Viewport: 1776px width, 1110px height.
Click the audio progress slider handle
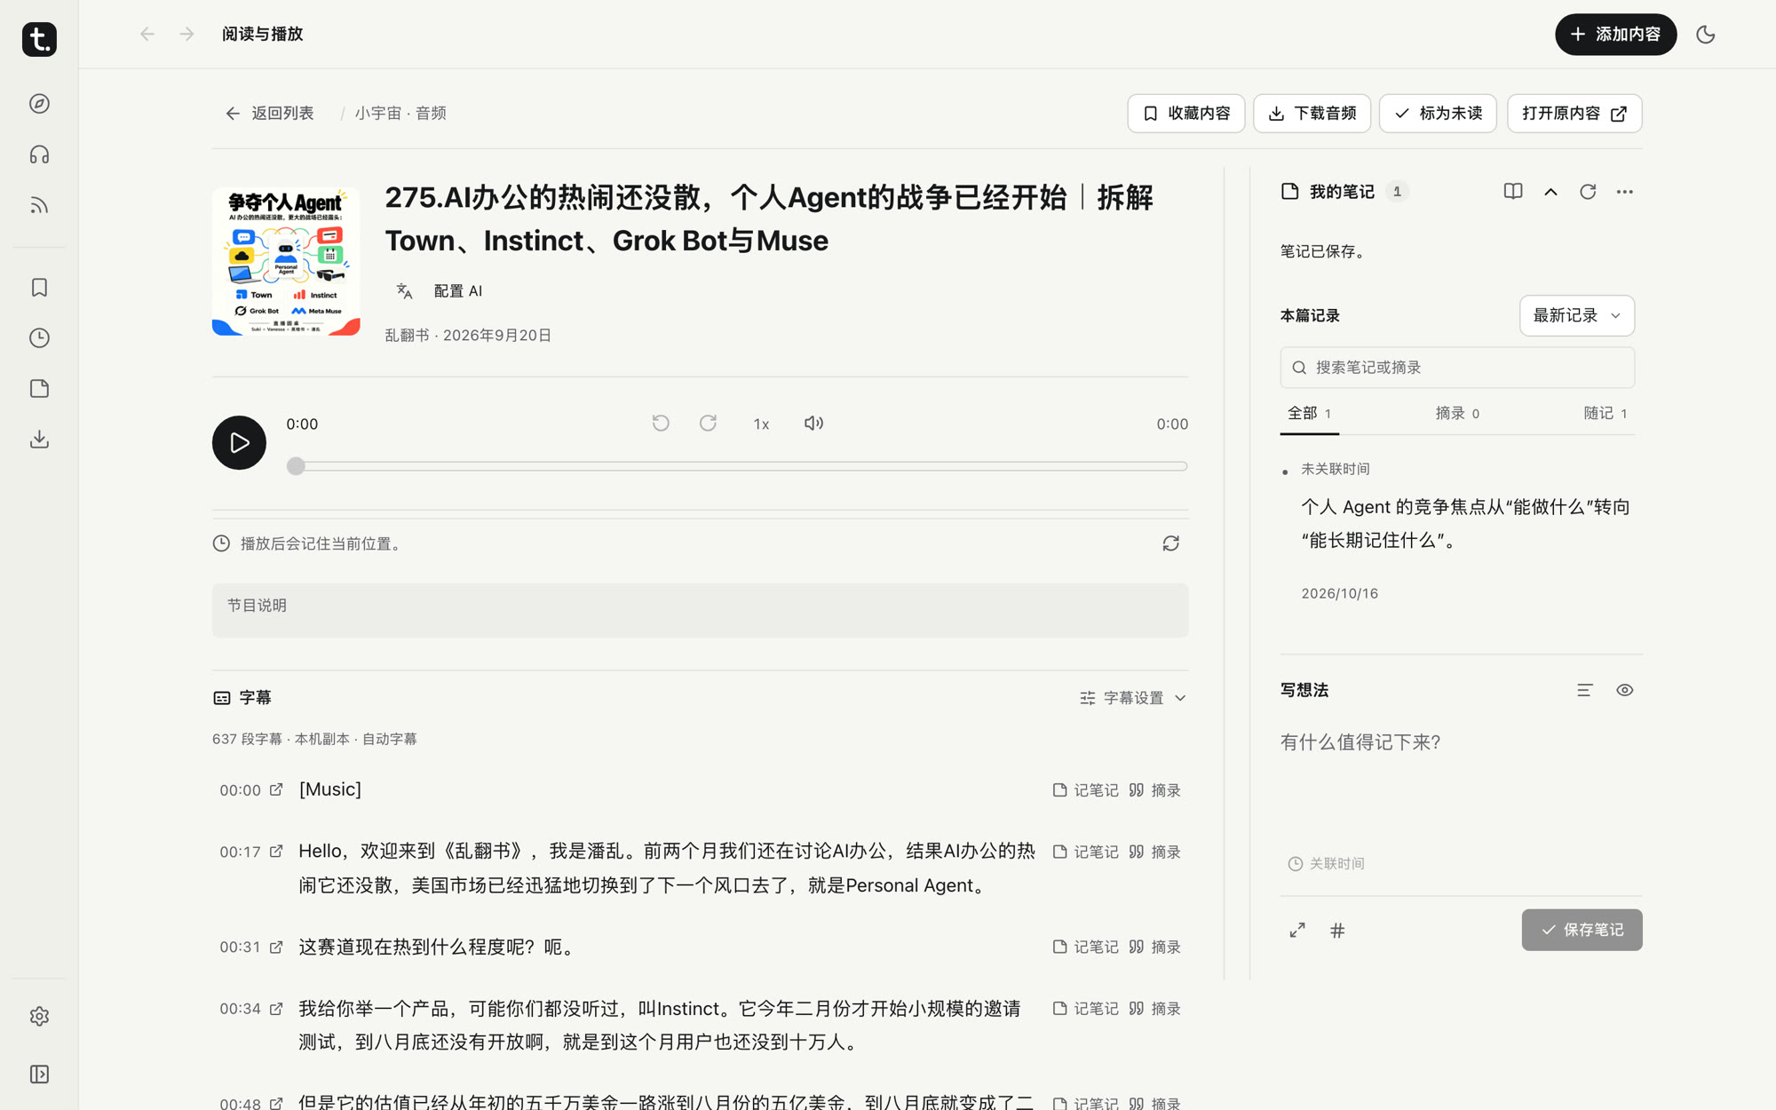click(296, 466)
